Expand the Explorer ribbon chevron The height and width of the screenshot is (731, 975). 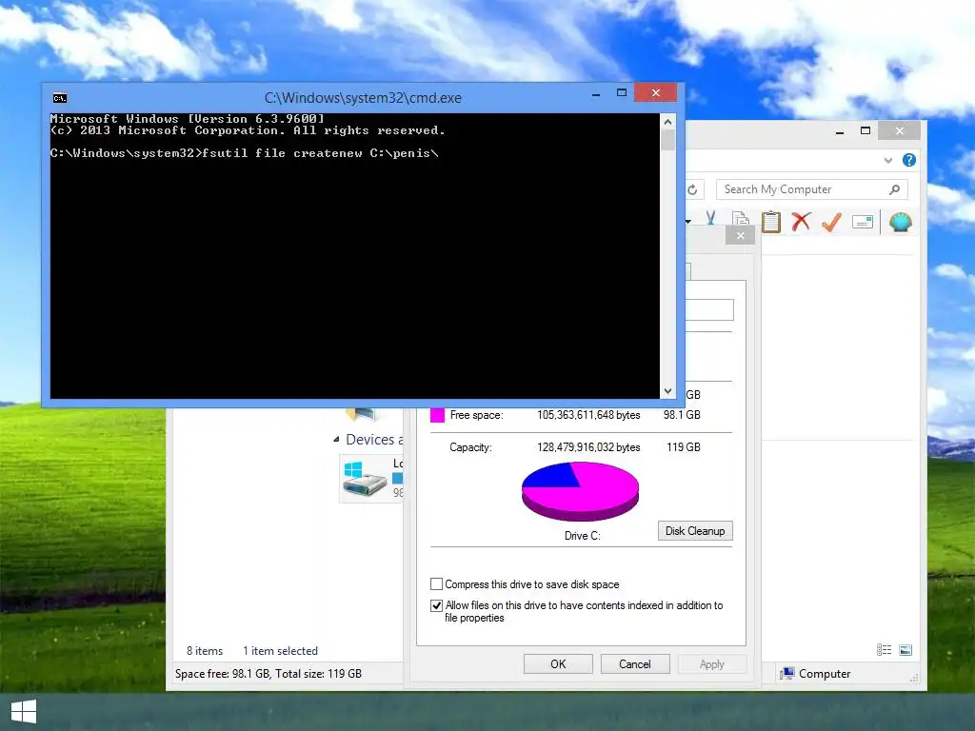[888, 160]
